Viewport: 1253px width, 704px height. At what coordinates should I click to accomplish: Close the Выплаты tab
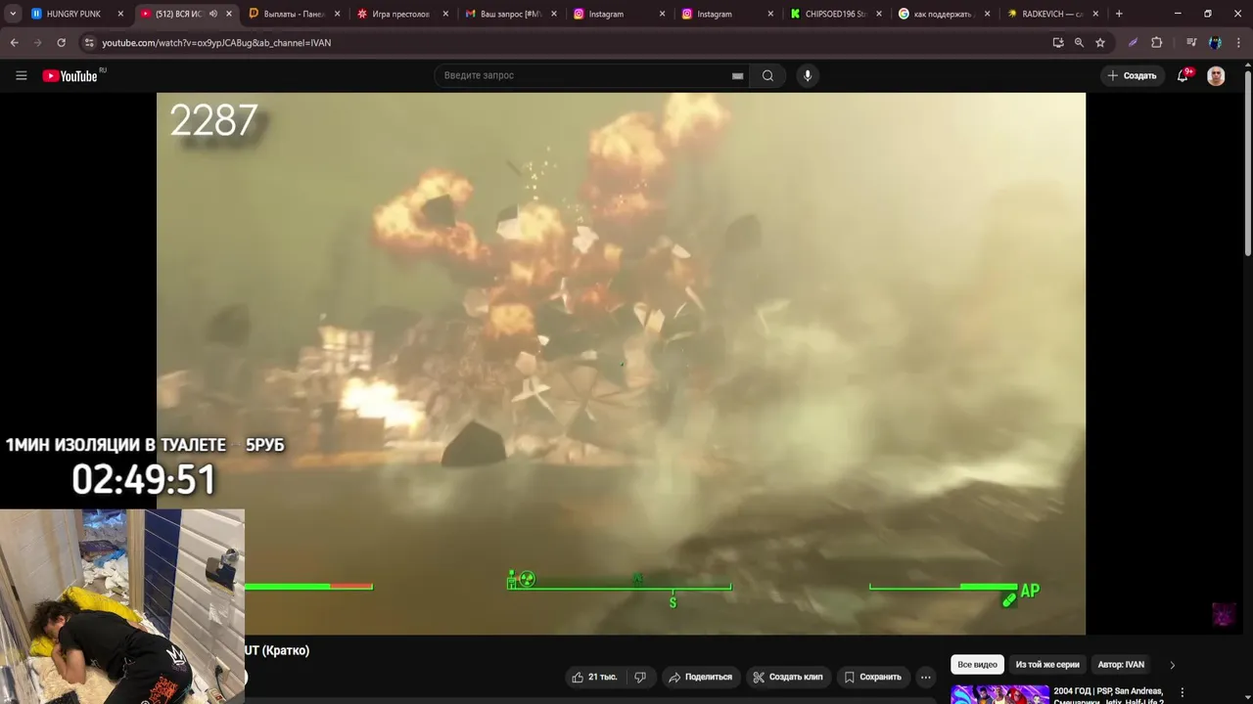click(338, 14)
